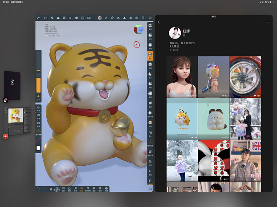The height and width of the screenshot is (207, 277).
Task: Open the scene hierarchy node icon
Action: (x=52, y=18)
